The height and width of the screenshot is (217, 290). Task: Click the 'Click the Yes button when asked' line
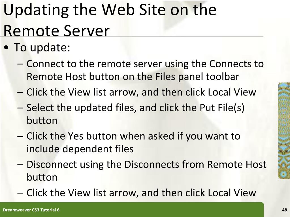(x=133, y=136)
